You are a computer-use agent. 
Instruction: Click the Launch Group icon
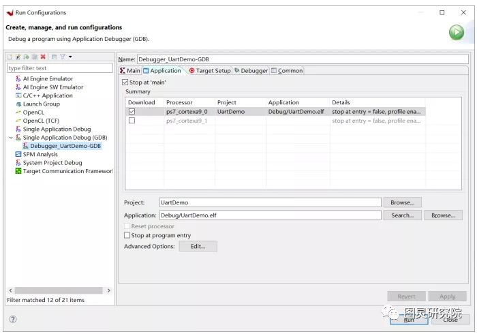18,104
